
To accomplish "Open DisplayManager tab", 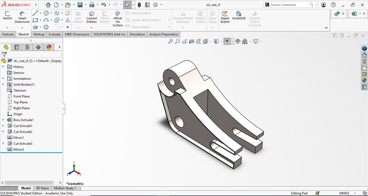I will point(49,47).
